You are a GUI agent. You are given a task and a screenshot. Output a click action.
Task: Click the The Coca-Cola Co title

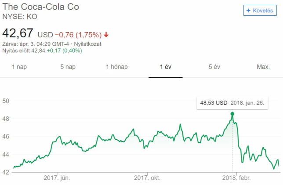click(x=40, y=7)
